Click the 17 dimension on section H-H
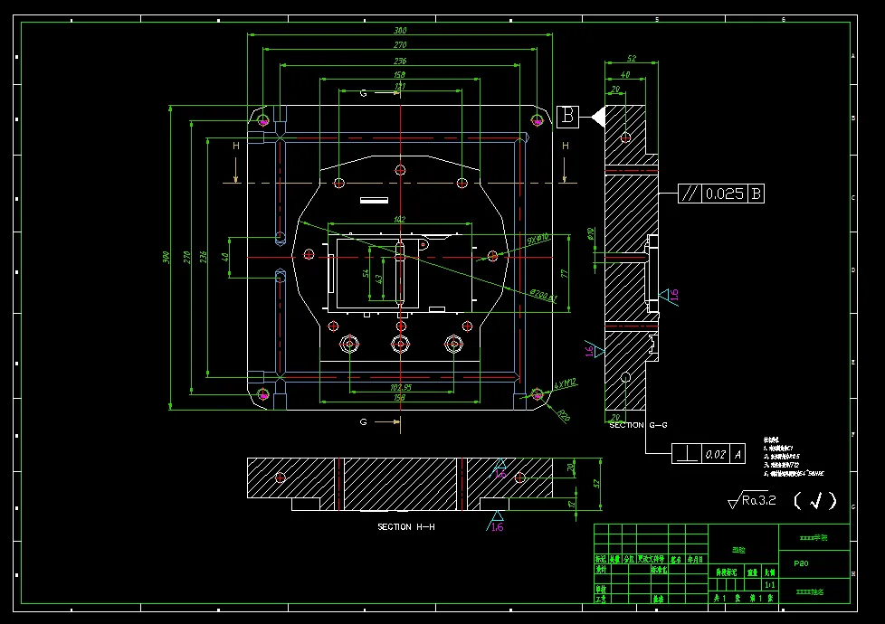 click(x=572, y=504)
